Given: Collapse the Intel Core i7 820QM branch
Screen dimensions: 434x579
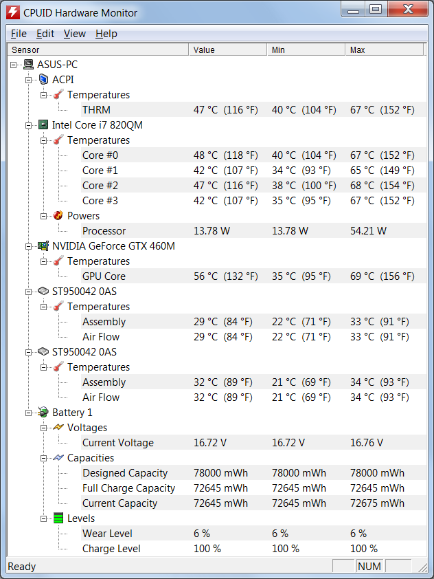Looking at the screenshot, I should coord(29,125).
